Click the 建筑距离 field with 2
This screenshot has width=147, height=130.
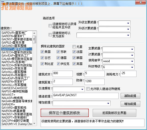tap(63, 82)
